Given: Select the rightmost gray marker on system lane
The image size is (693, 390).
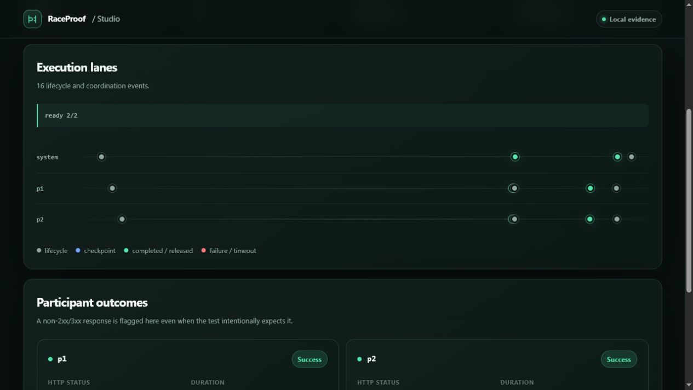Looking at the screenshot, I should tap(632, 157).
